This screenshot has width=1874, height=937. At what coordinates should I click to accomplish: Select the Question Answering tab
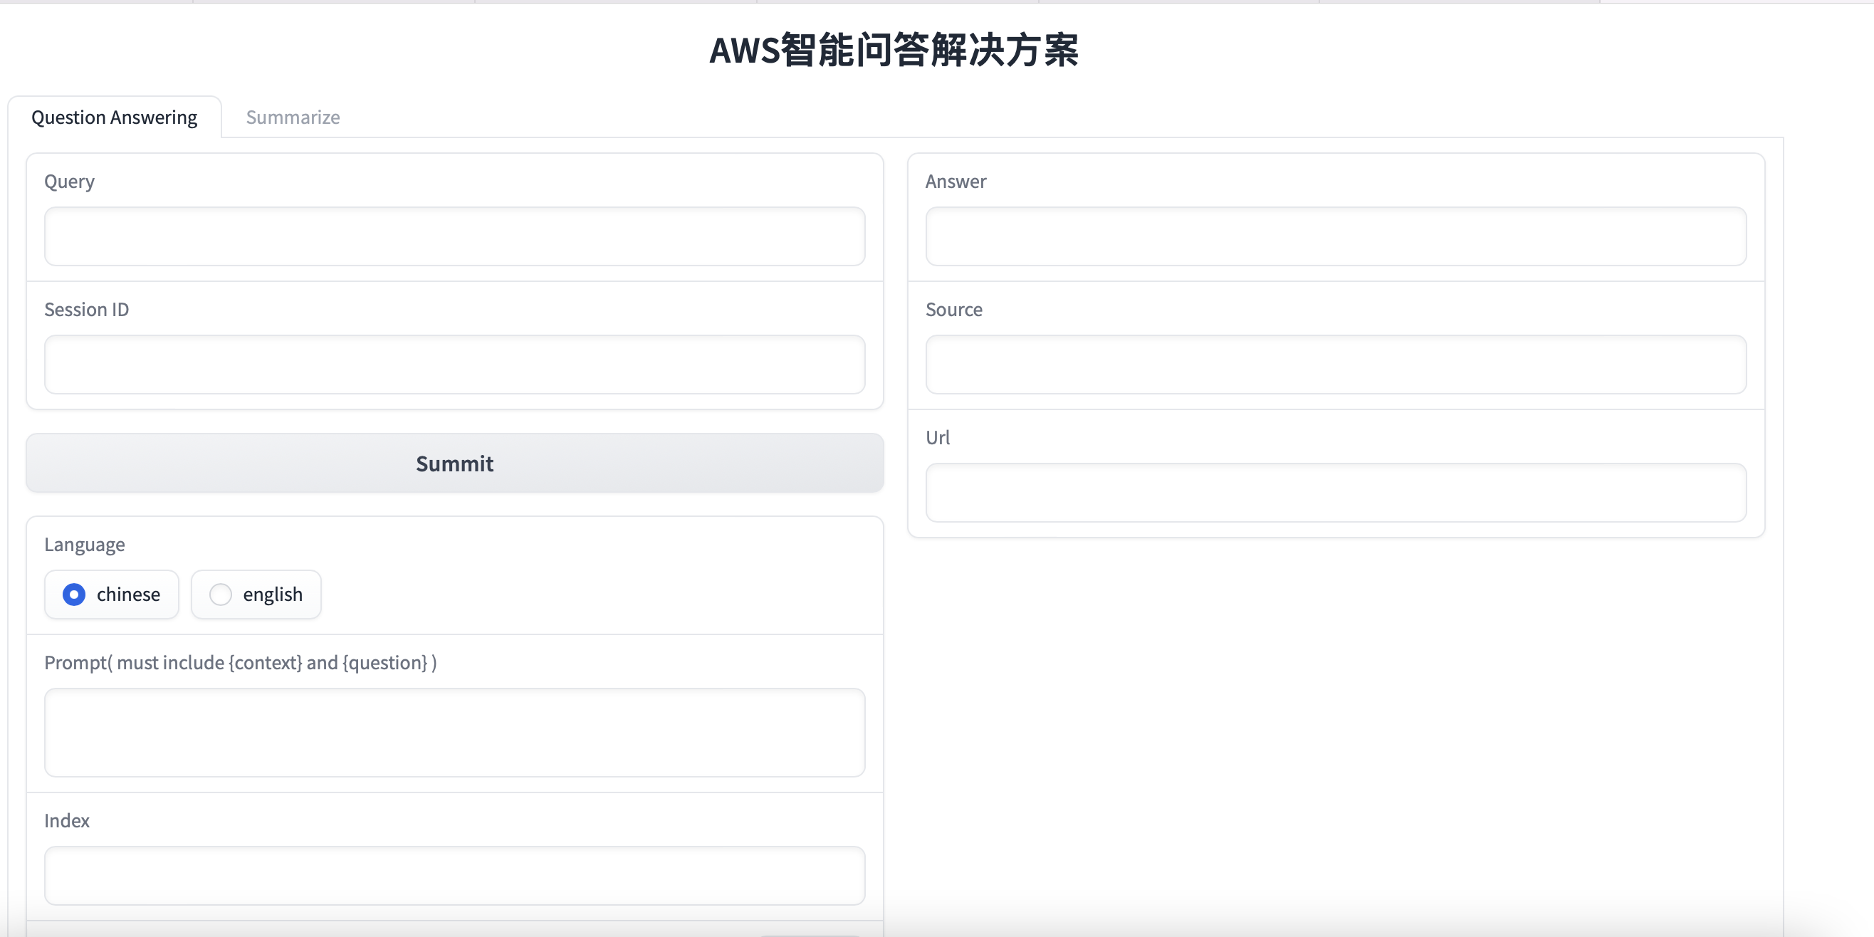[114, 117]
